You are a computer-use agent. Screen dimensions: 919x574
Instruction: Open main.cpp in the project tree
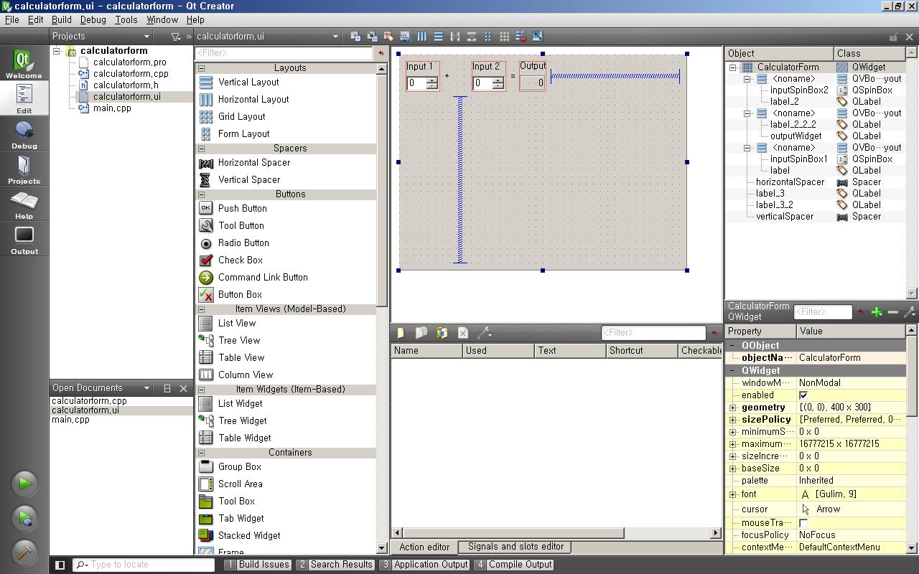tap(112, 108)
